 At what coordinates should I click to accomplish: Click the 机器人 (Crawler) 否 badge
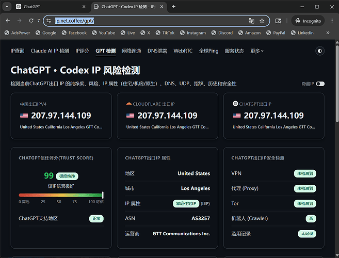311,218
